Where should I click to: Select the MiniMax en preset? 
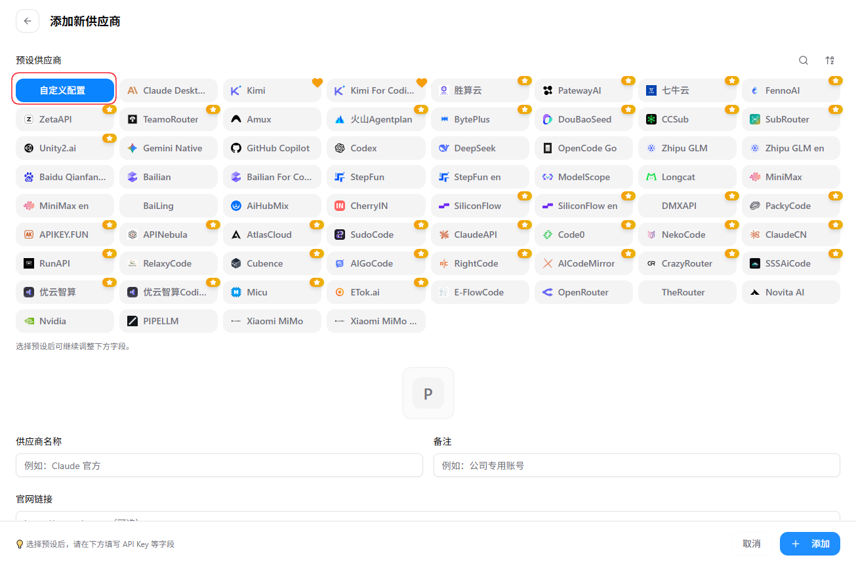(65, 206)
